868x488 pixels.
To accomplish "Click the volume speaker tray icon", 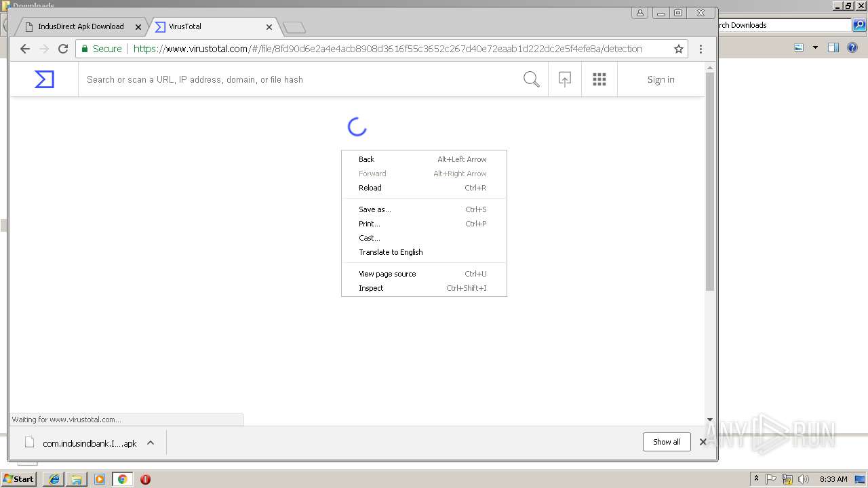I will click(803, 479).
